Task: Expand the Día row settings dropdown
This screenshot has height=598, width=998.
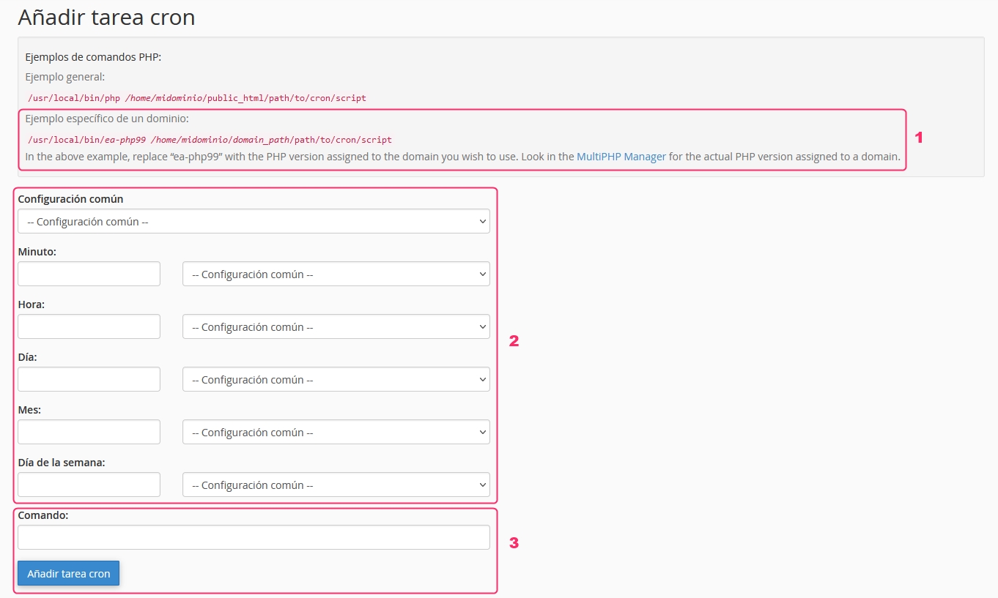Action: (x=336, y=380)
